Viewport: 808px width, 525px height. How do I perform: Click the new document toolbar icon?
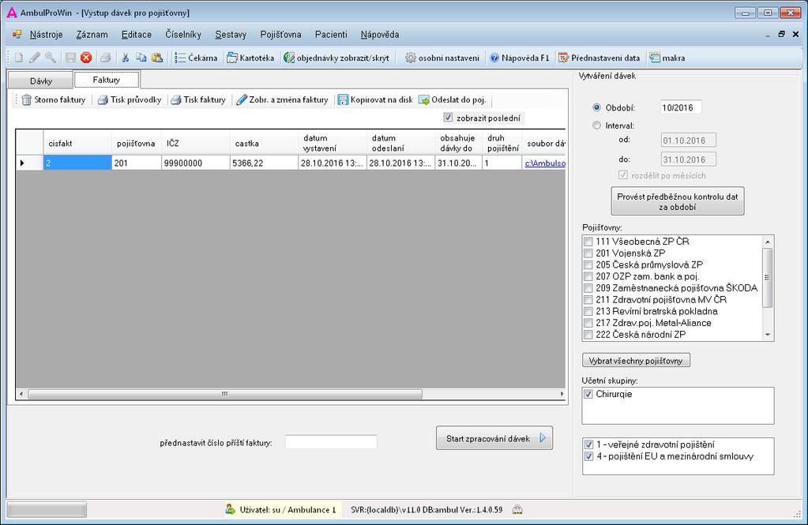(19, 58)
